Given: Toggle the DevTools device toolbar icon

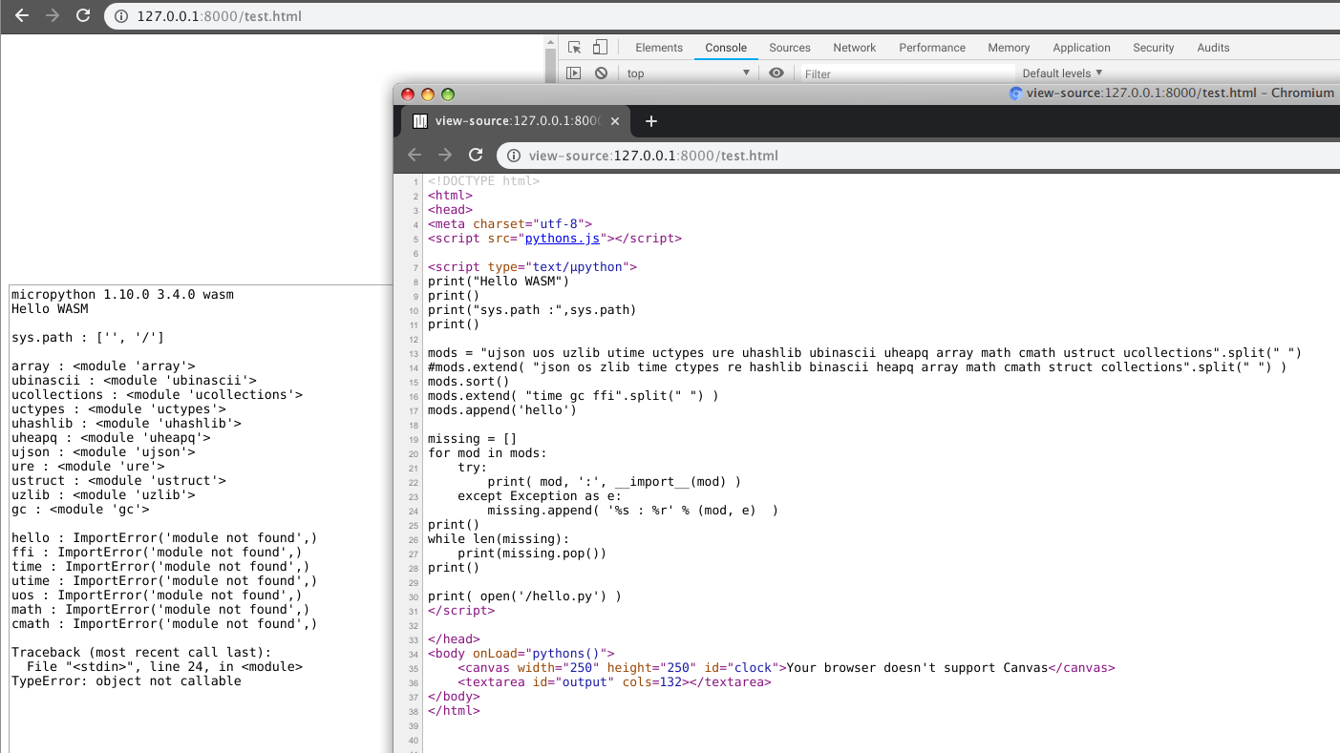Looking at the screenshot, I should pyautogui.click(x=600, y=48).
